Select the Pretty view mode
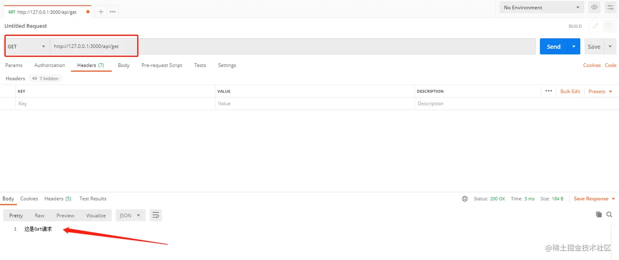 pos(16,215)
